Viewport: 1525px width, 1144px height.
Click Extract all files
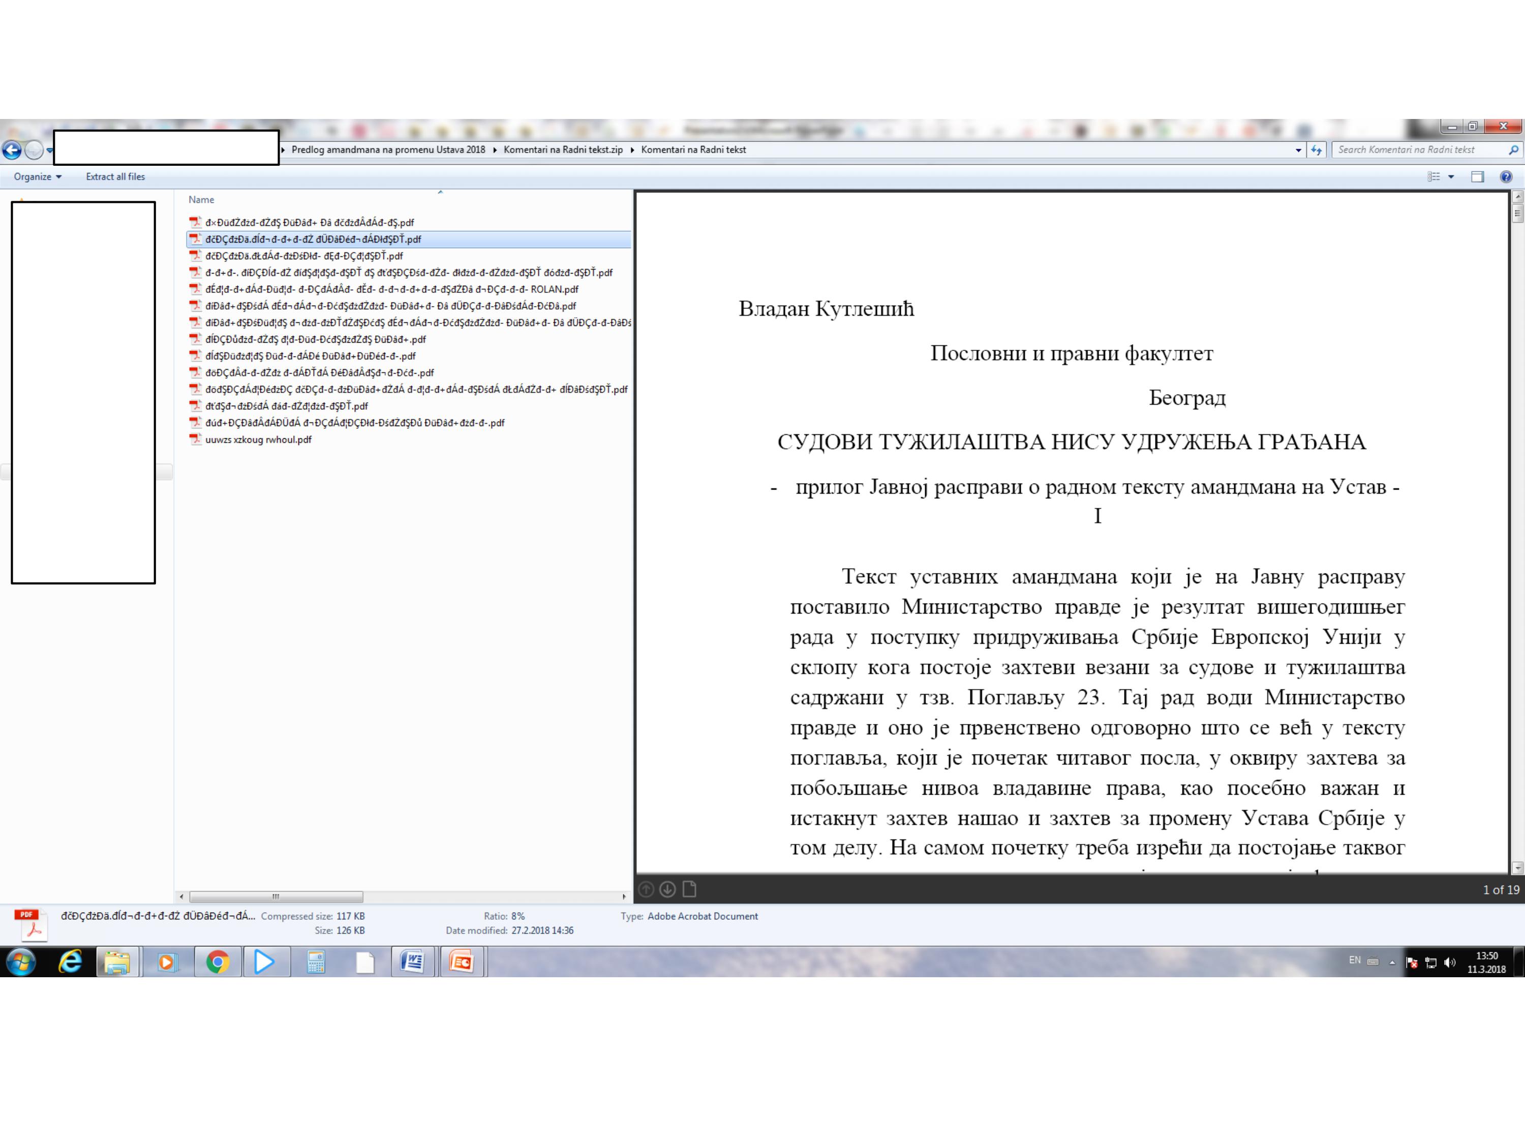pos(115,176)
